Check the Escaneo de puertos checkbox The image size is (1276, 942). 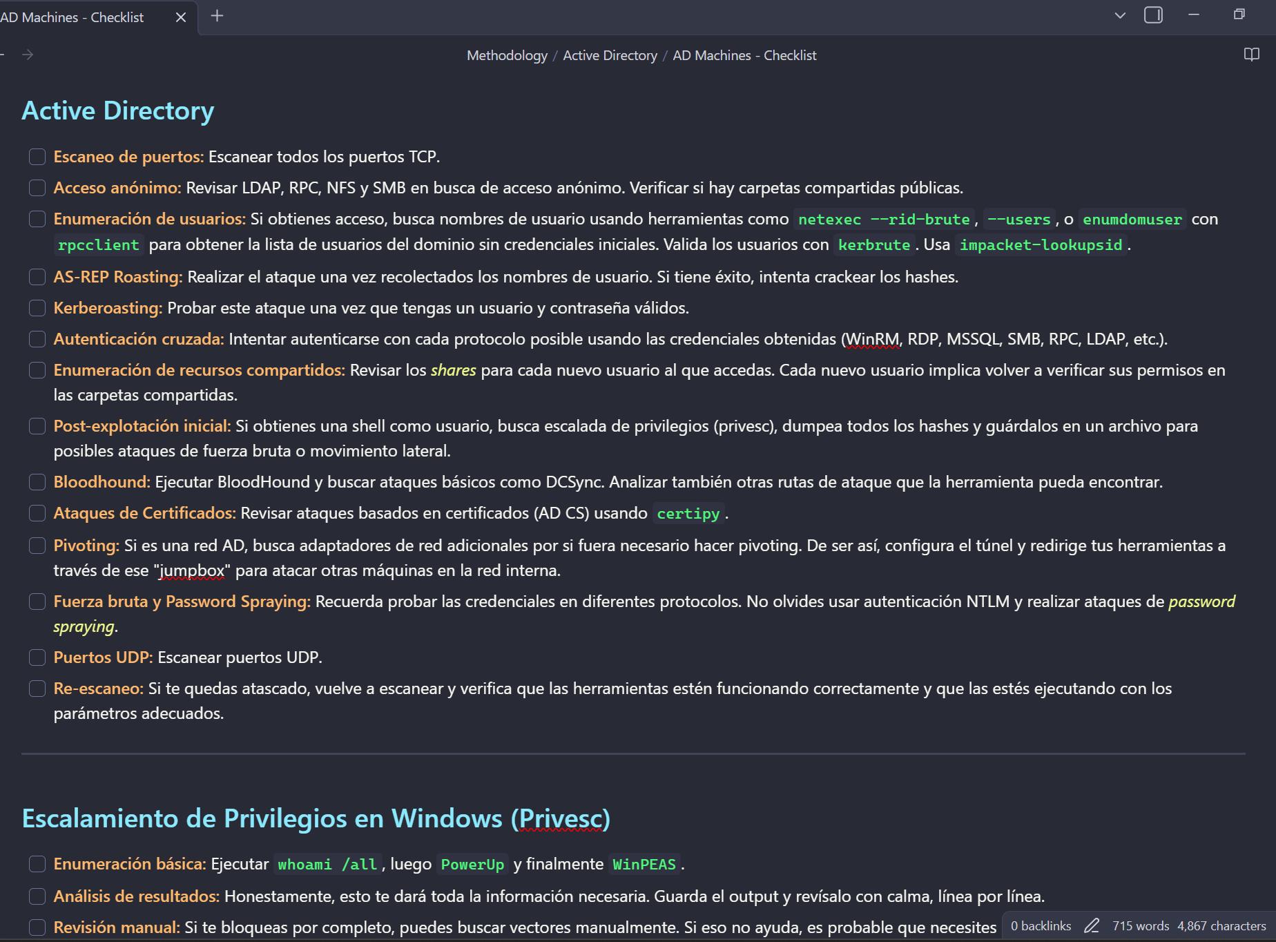click(x=37, y=157)
